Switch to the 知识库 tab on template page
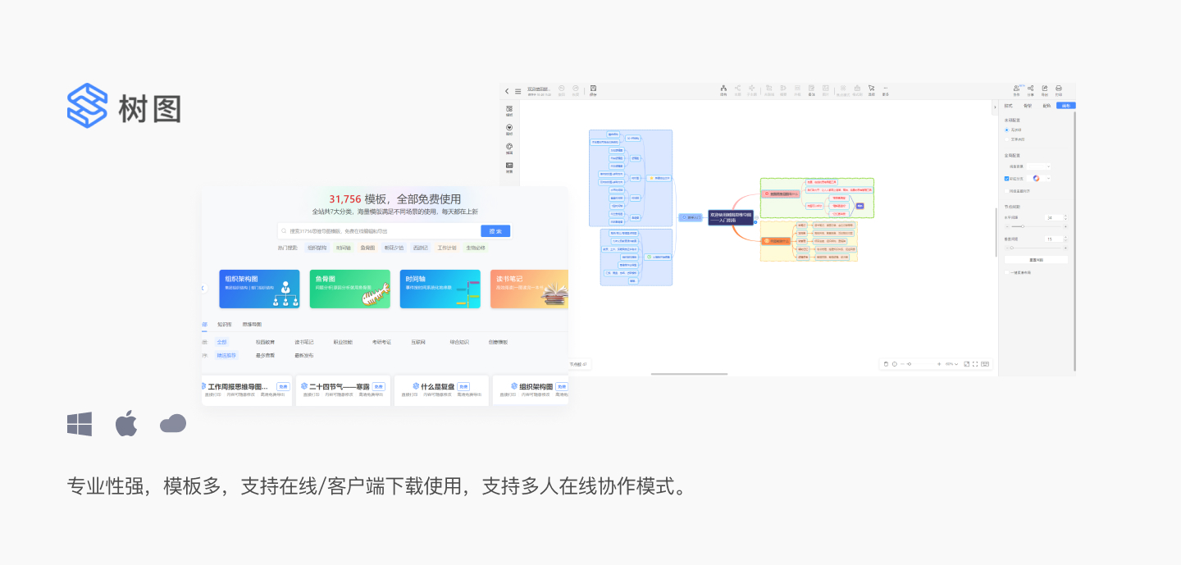 [x=224, y=324]
